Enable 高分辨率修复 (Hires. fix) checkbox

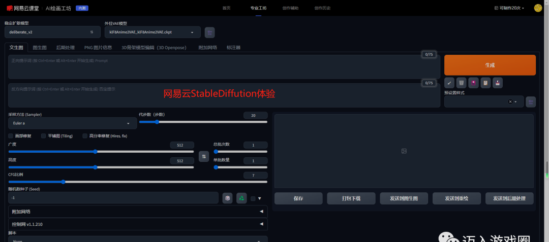pyautogui.click(x=85, y=136)
